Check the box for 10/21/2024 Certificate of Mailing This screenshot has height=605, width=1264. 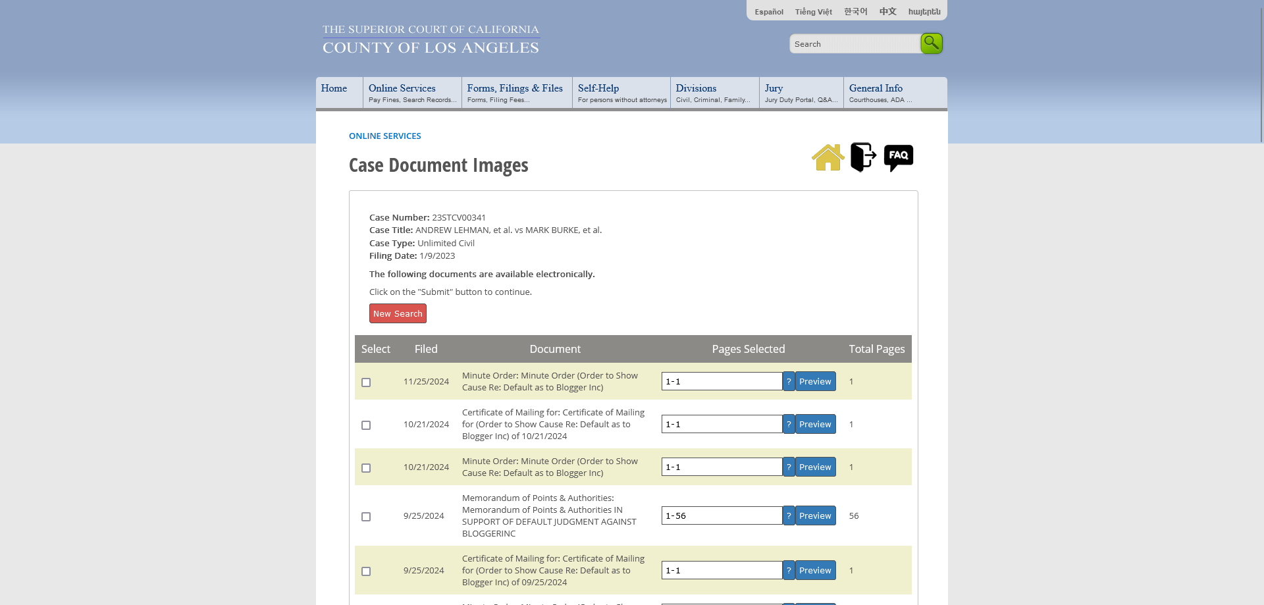366,425
